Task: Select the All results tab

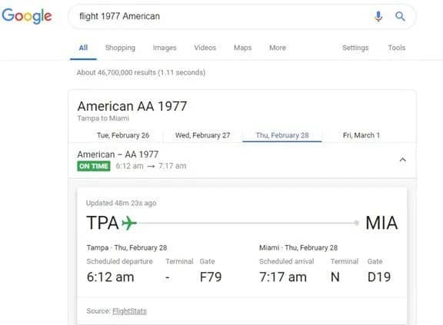Action: coord(83,48)
